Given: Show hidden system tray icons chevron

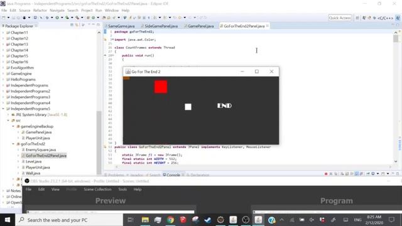Looking at the screenshot, I should 282,220.
